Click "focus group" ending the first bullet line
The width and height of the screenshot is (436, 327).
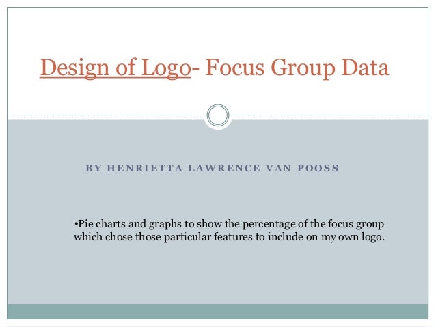pyautogui.click(x=356, y=224)
